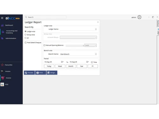Expand the Branch Name dropdown

[96, 54]
